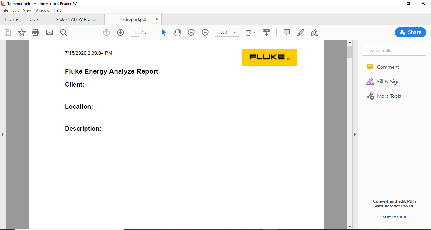The image size is (431, 230).
Task: Click the 7/15/2020 2:30:04 PM timestamp
Action: point(89,53)
